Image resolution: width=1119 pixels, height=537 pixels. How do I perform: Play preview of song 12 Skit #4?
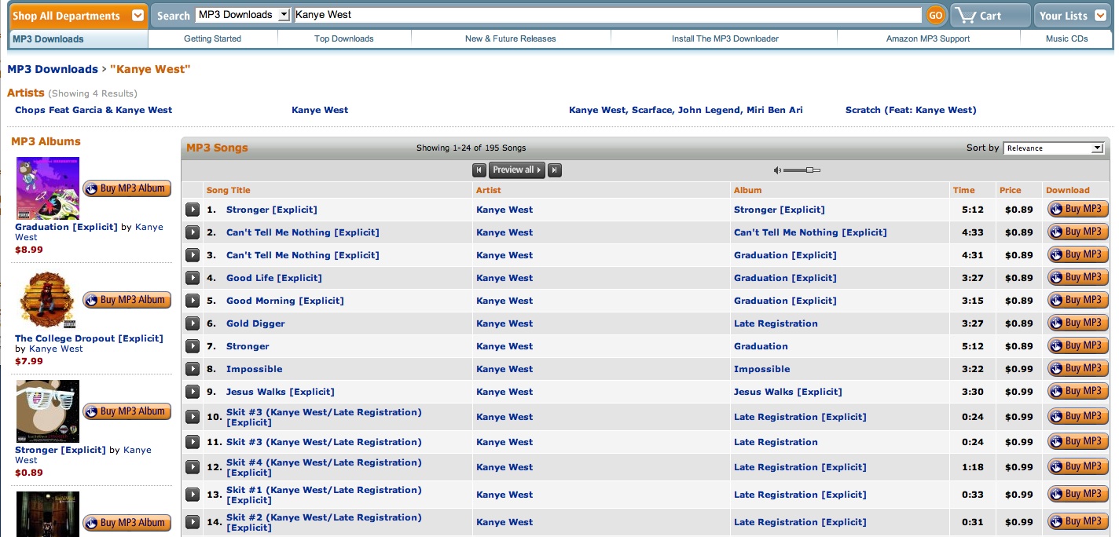[193, 467]
